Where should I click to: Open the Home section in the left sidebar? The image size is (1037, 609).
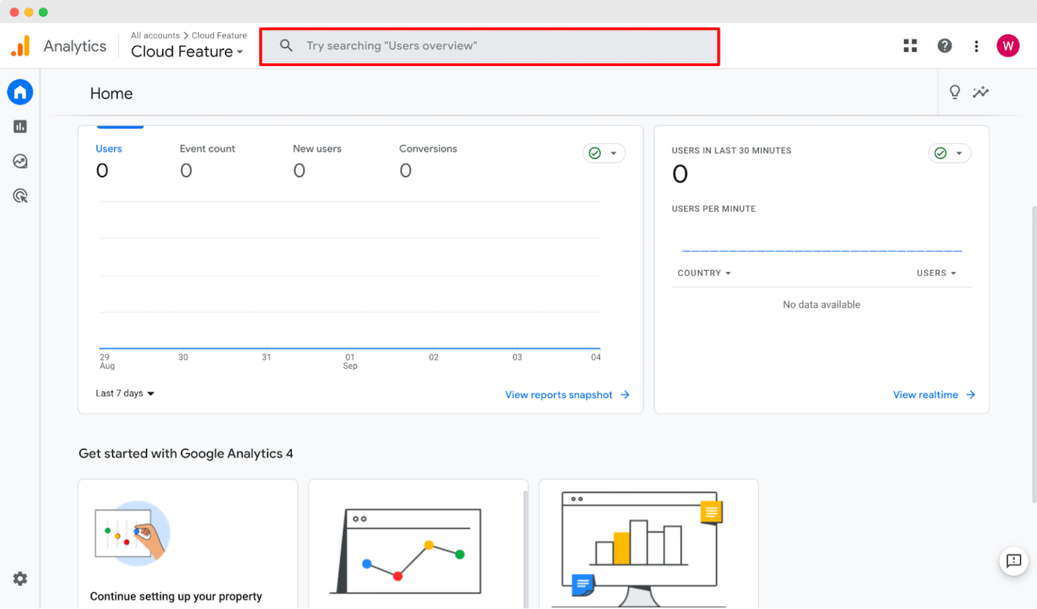20,92
